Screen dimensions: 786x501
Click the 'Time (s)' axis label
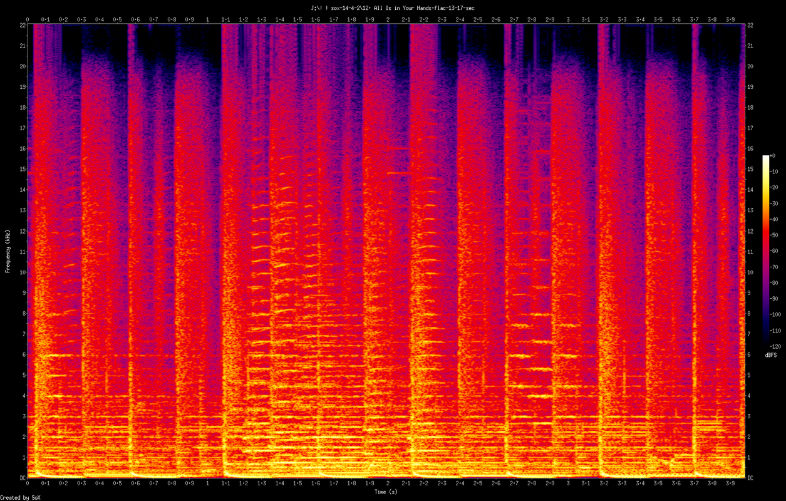pyautogui.click(x=386, y=492)
